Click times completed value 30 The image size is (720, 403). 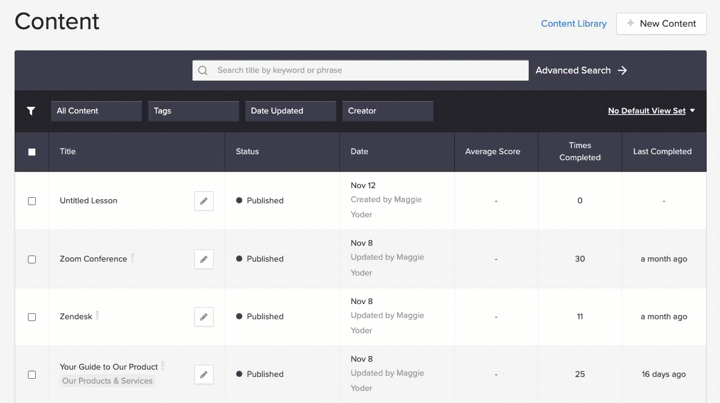click(580, 259)
